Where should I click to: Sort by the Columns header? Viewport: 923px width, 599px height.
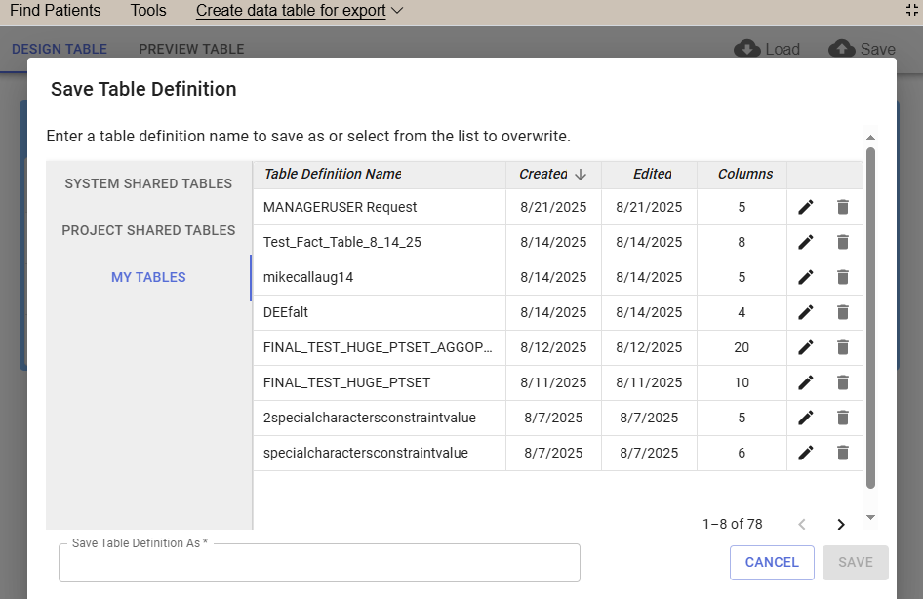[745, 174]
